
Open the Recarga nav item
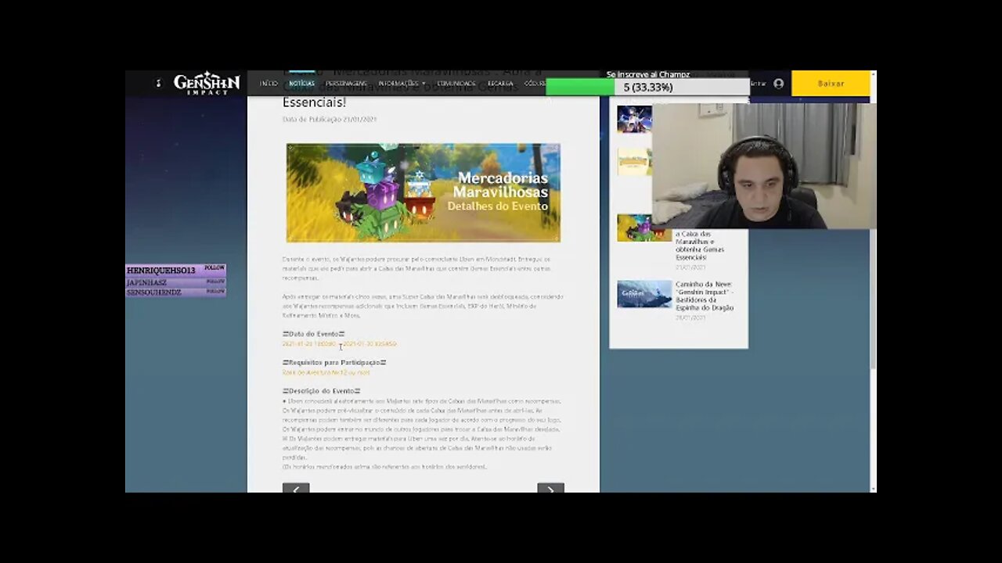click(500, 84)
